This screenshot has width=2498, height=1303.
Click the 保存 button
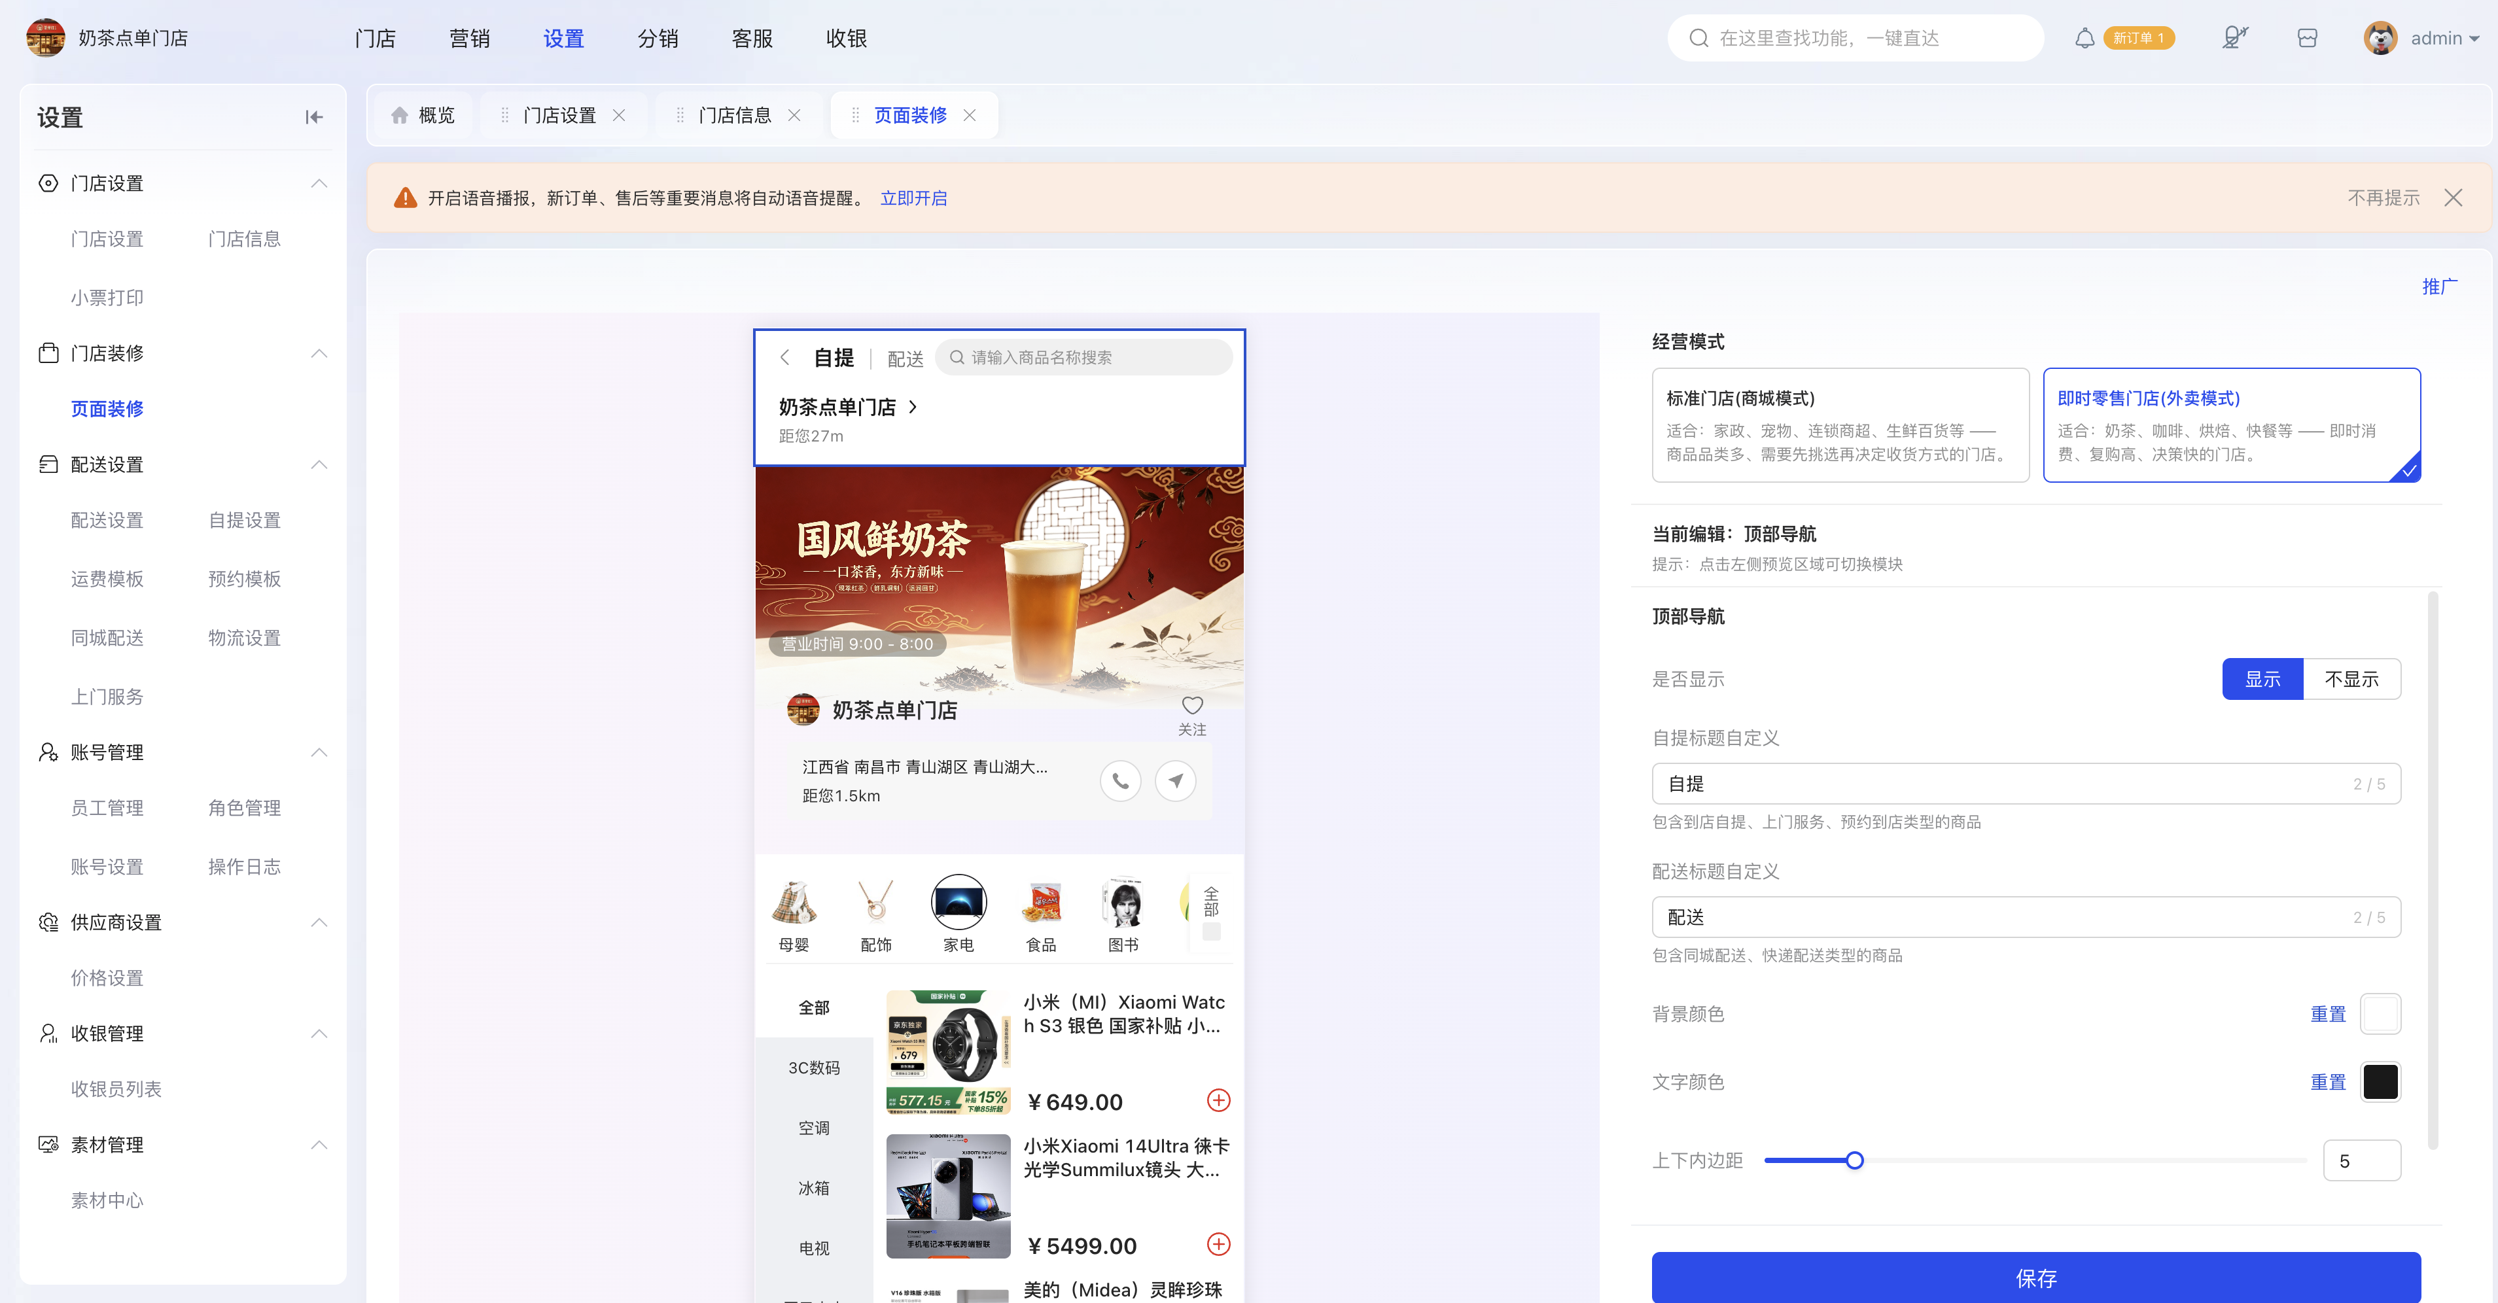tap(2035, 1277)
